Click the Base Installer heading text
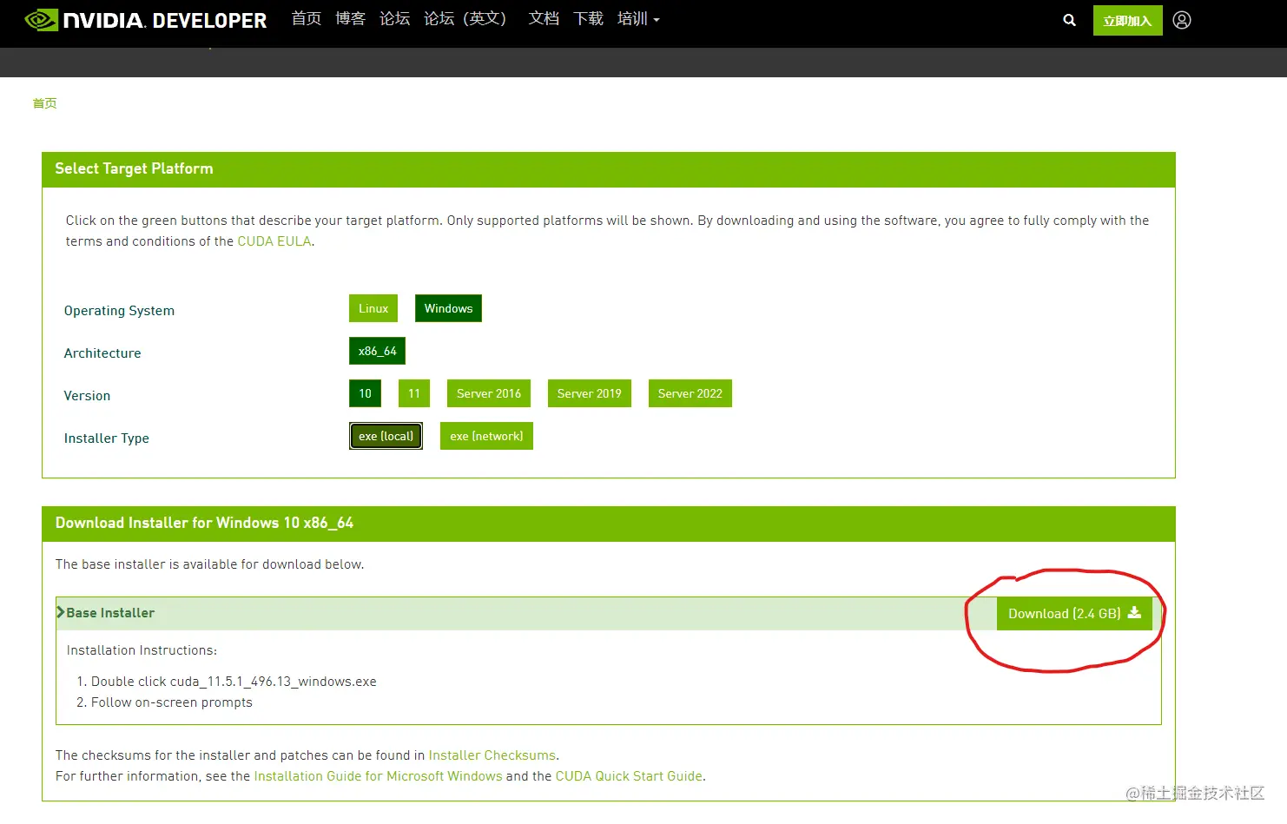Image resolution: width=1287 pixels, height=824 pixels. coord(110,613)
